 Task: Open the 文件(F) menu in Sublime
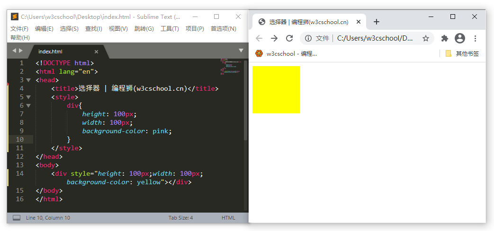click(x=19, y=29)
